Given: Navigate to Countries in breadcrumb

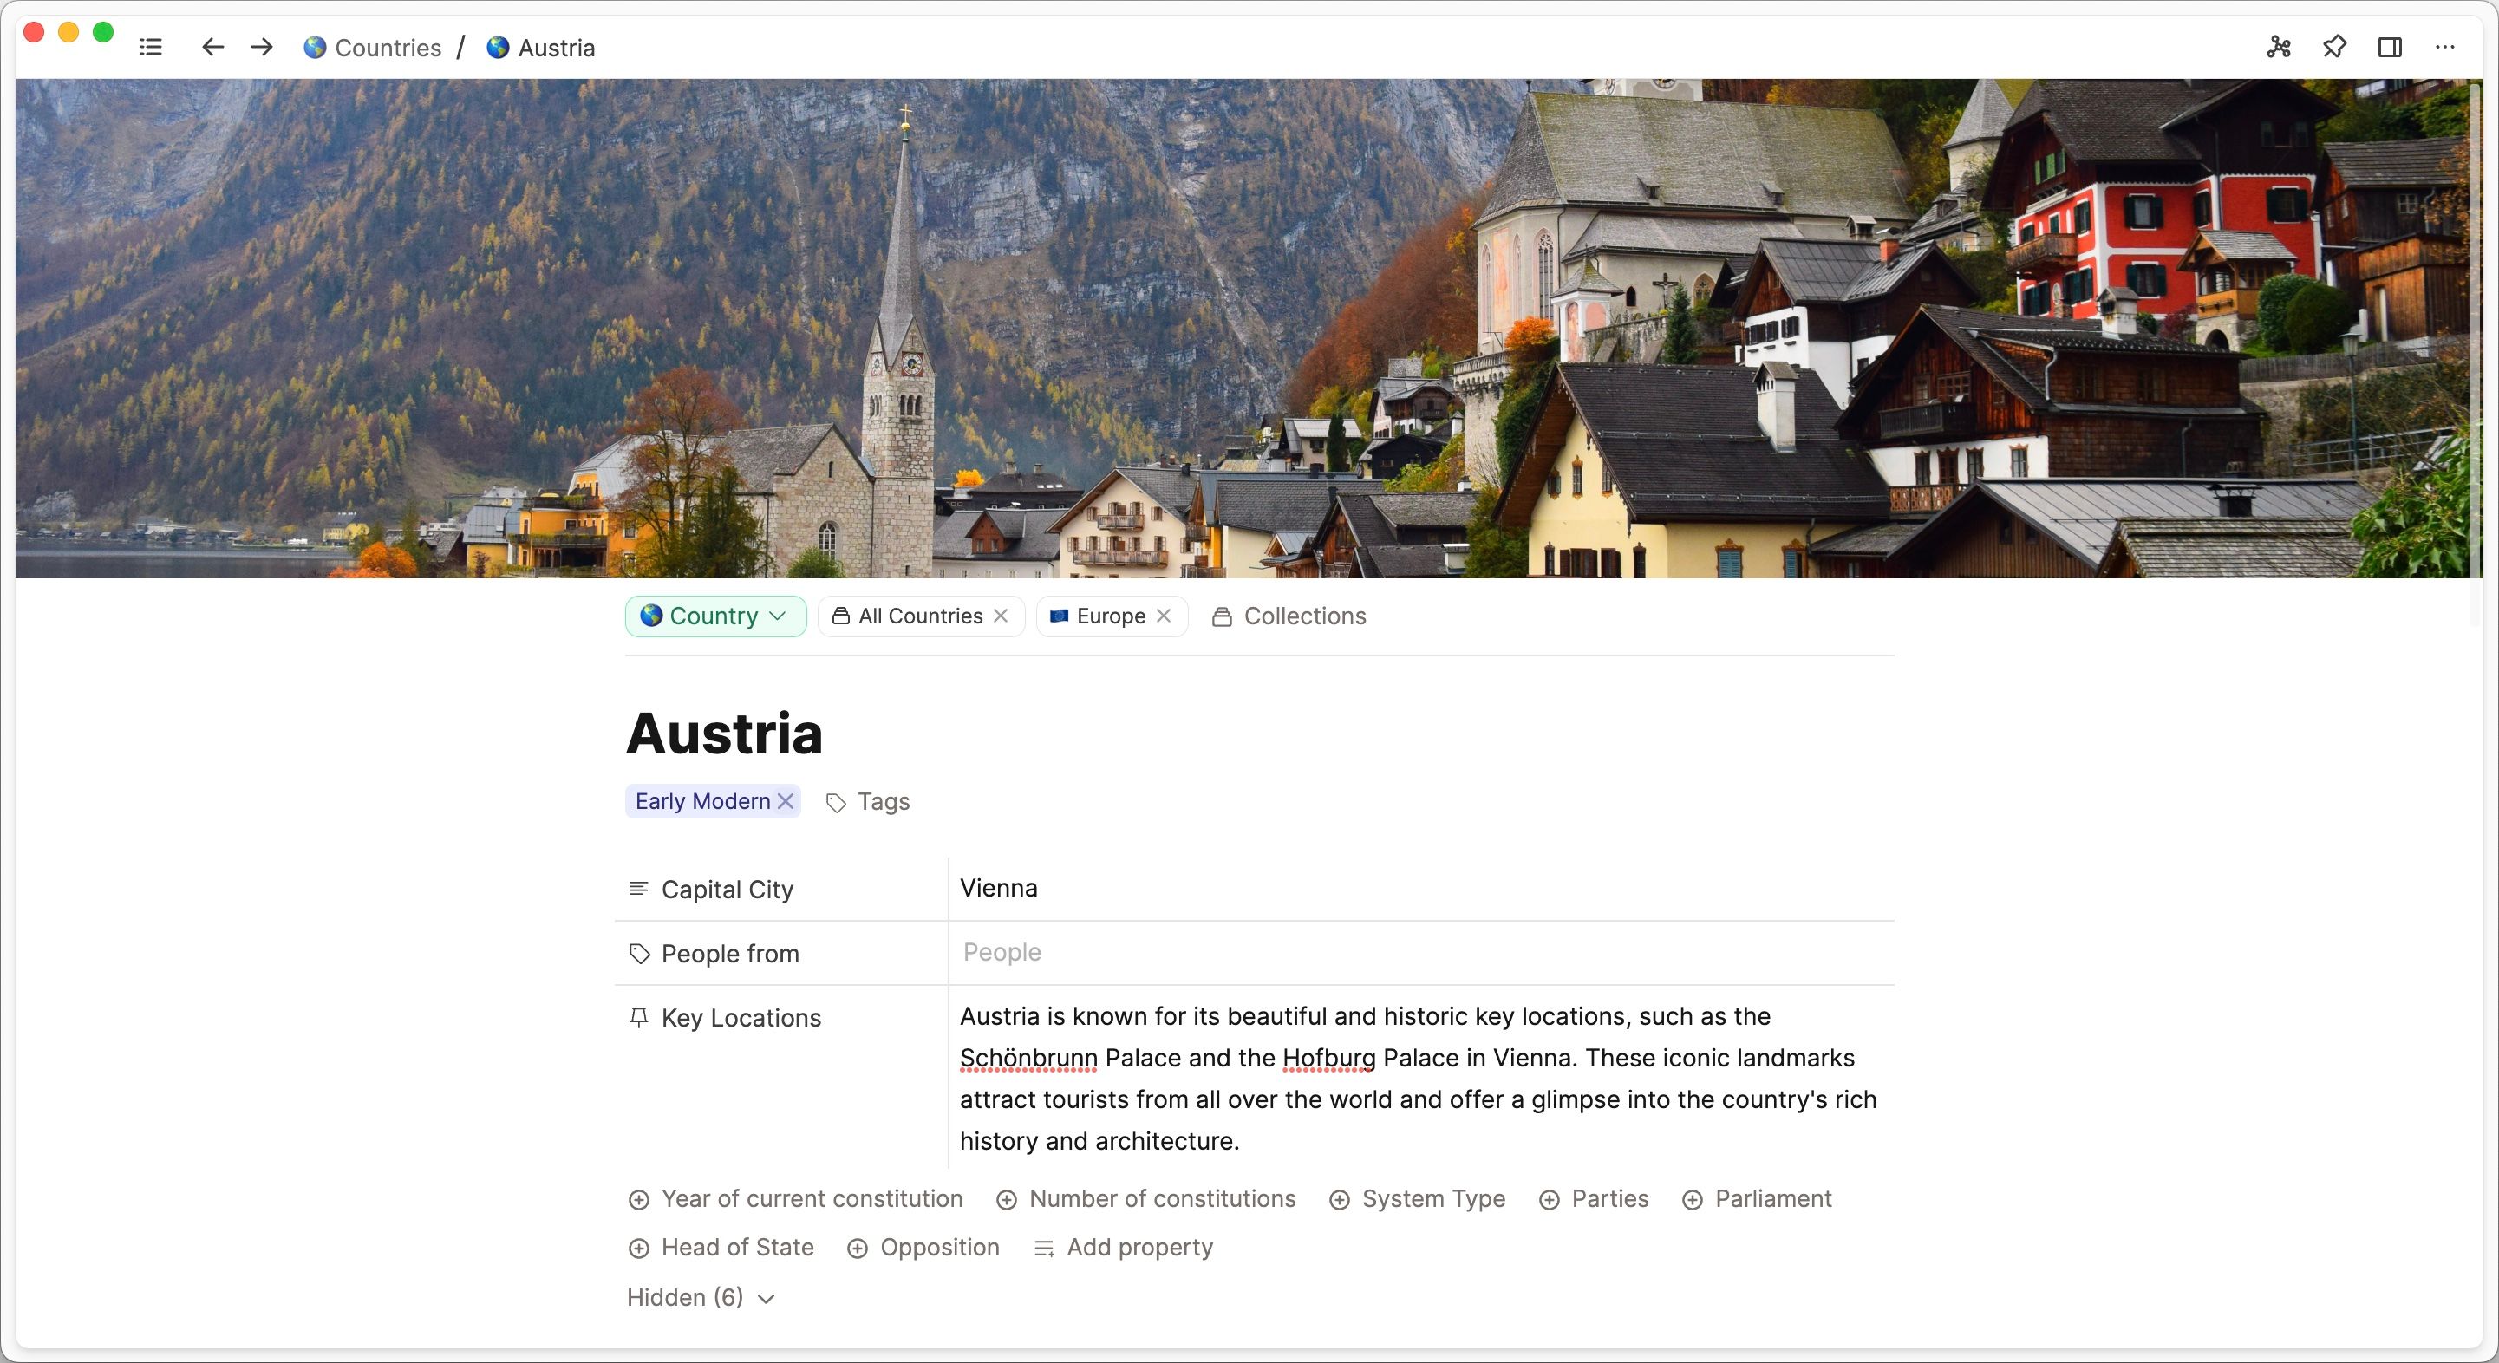Looking at the screenshot, I should click(x=374, y=48).
